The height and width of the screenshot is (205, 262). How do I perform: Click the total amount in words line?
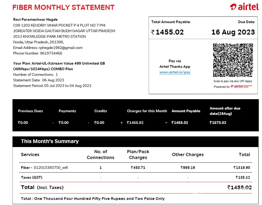coord(93,199)
